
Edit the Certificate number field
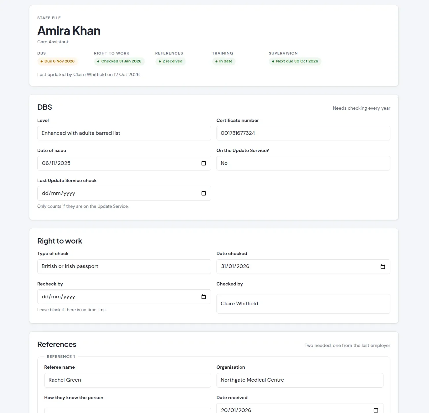pyautogui.click(x=303, y=133)
